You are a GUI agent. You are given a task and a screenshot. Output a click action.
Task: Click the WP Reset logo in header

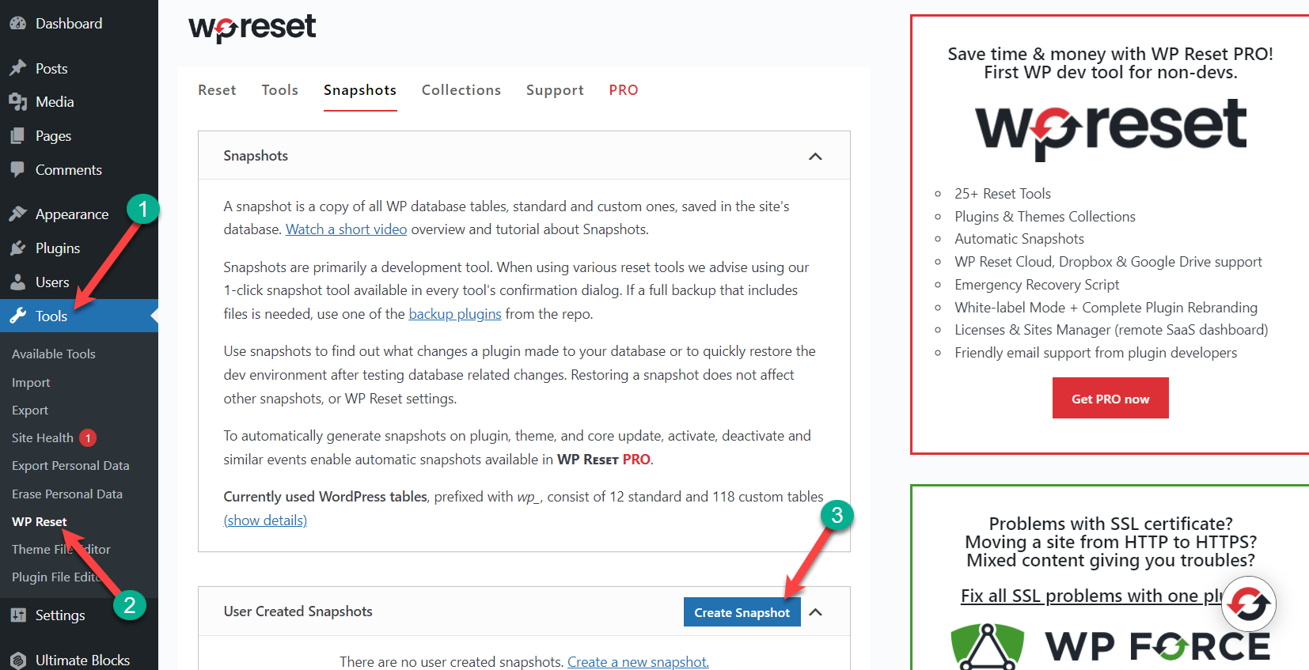pyautogui.click(x=252, y=28)
